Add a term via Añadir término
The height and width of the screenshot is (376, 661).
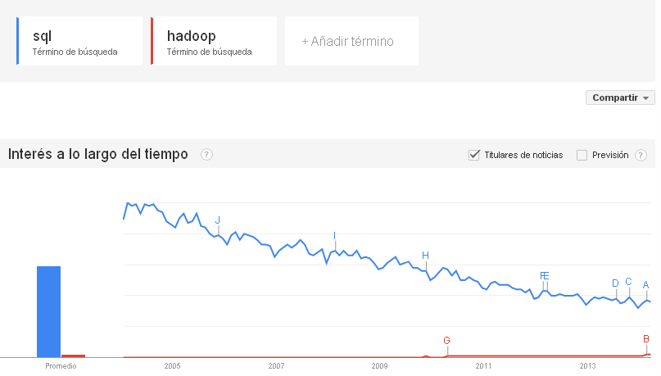coord(351,41)
